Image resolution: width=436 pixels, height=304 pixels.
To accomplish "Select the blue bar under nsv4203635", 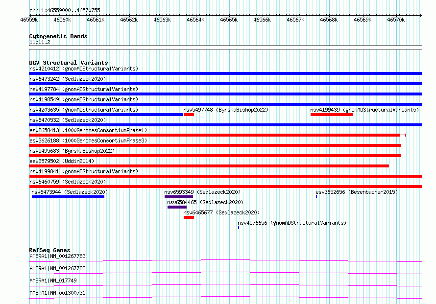I will 106,115.
